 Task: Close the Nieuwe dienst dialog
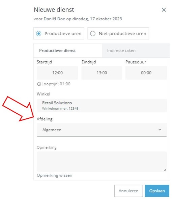pyautogui.click(x=164, y=10)
